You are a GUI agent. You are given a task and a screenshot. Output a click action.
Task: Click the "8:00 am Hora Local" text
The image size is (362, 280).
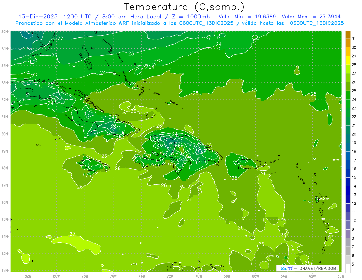[131, 17]
